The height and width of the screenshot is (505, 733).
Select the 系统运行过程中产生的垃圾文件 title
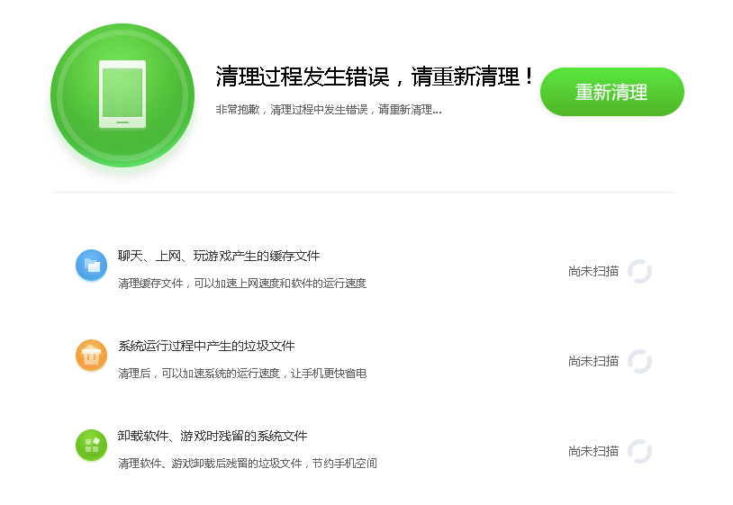pos(206,346)
